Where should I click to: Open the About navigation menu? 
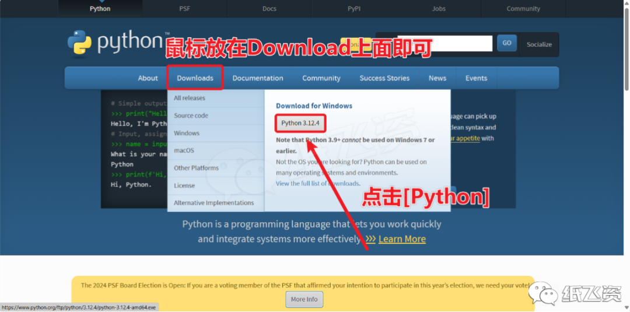(148, 78)
